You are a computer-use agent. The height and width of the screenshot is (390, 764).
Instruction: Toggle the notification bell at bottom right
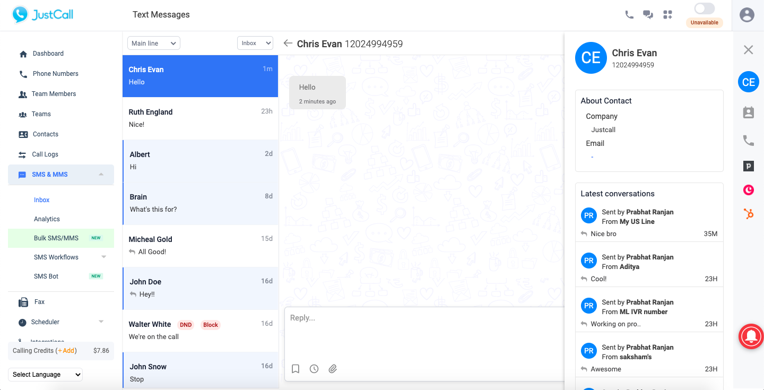(751, 336)
